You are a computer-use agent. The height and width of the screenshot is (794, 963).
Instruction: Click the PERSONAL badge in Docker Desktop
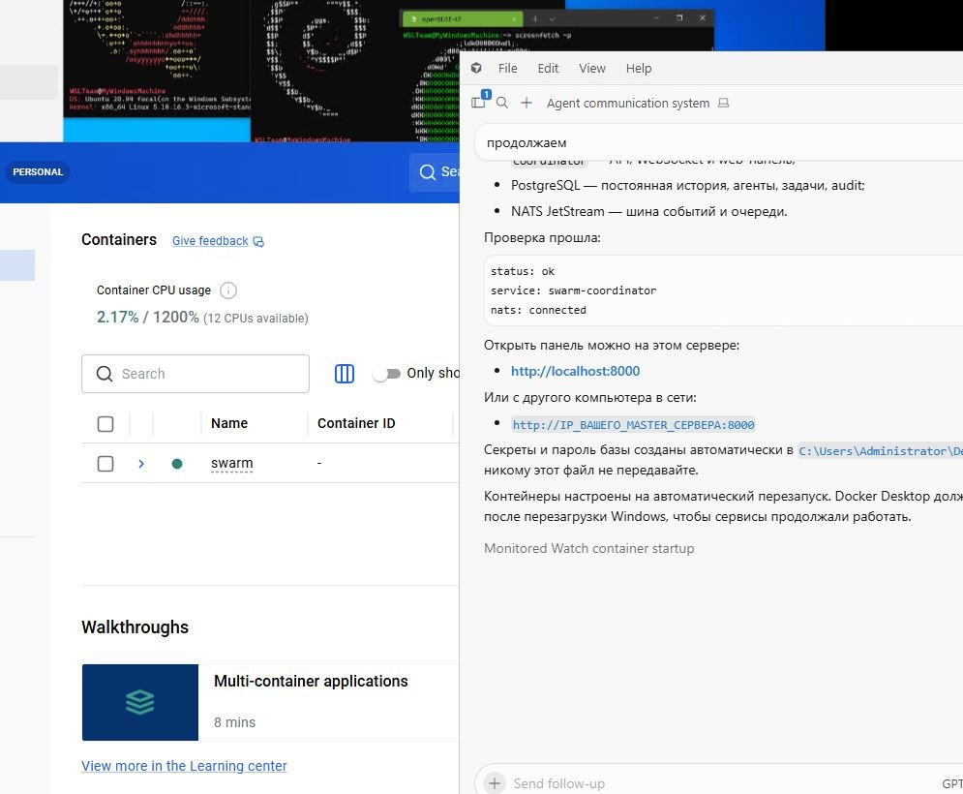38,172
